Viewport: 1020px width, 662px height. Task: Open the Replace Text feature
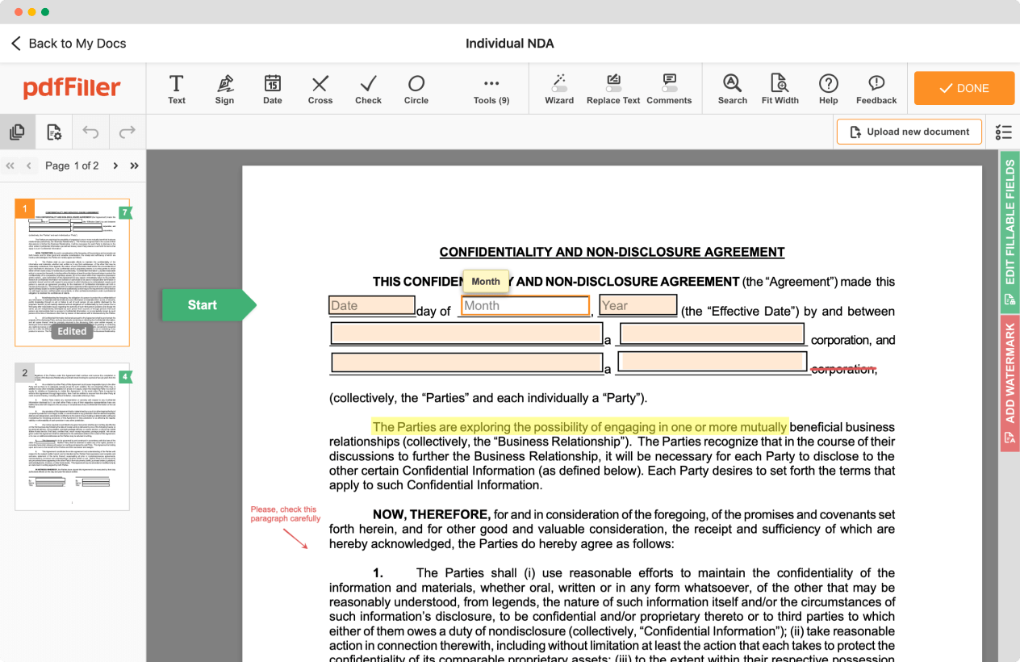click(613, 88)
